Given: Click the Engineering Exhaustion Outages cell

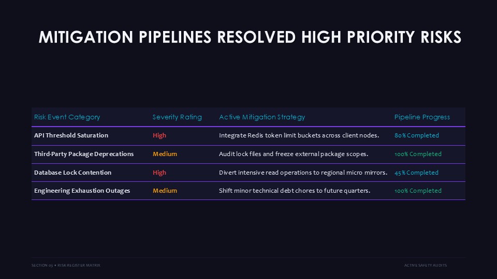Looking at the screenshot, I should (82, 191).
